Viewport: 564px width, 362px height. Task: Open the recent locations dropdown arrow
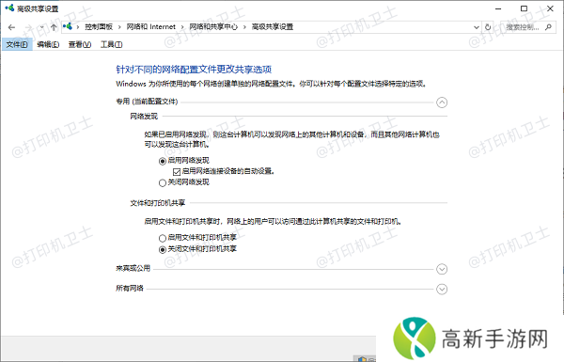click(41, 27)
